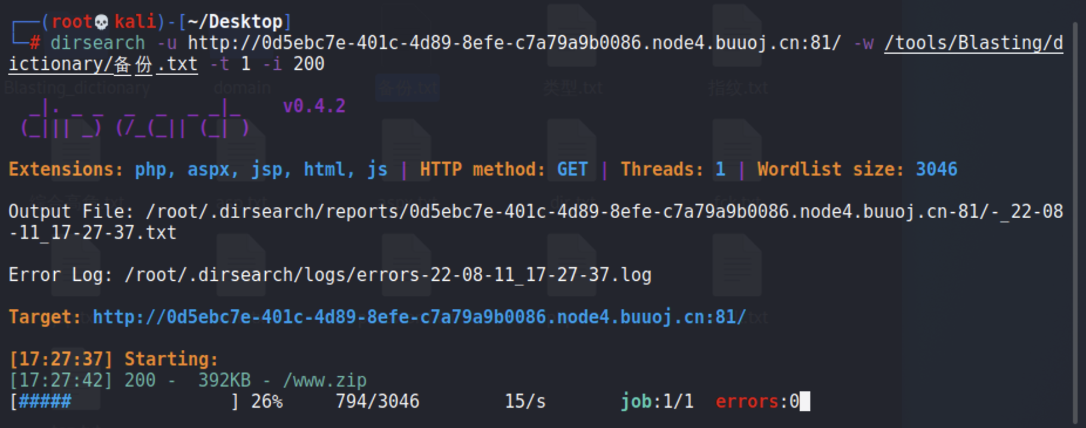Click the v0.4.2 version text
Image resolution: width=1086 pixels, height=428 pixels.
click(x=314, y=106)
